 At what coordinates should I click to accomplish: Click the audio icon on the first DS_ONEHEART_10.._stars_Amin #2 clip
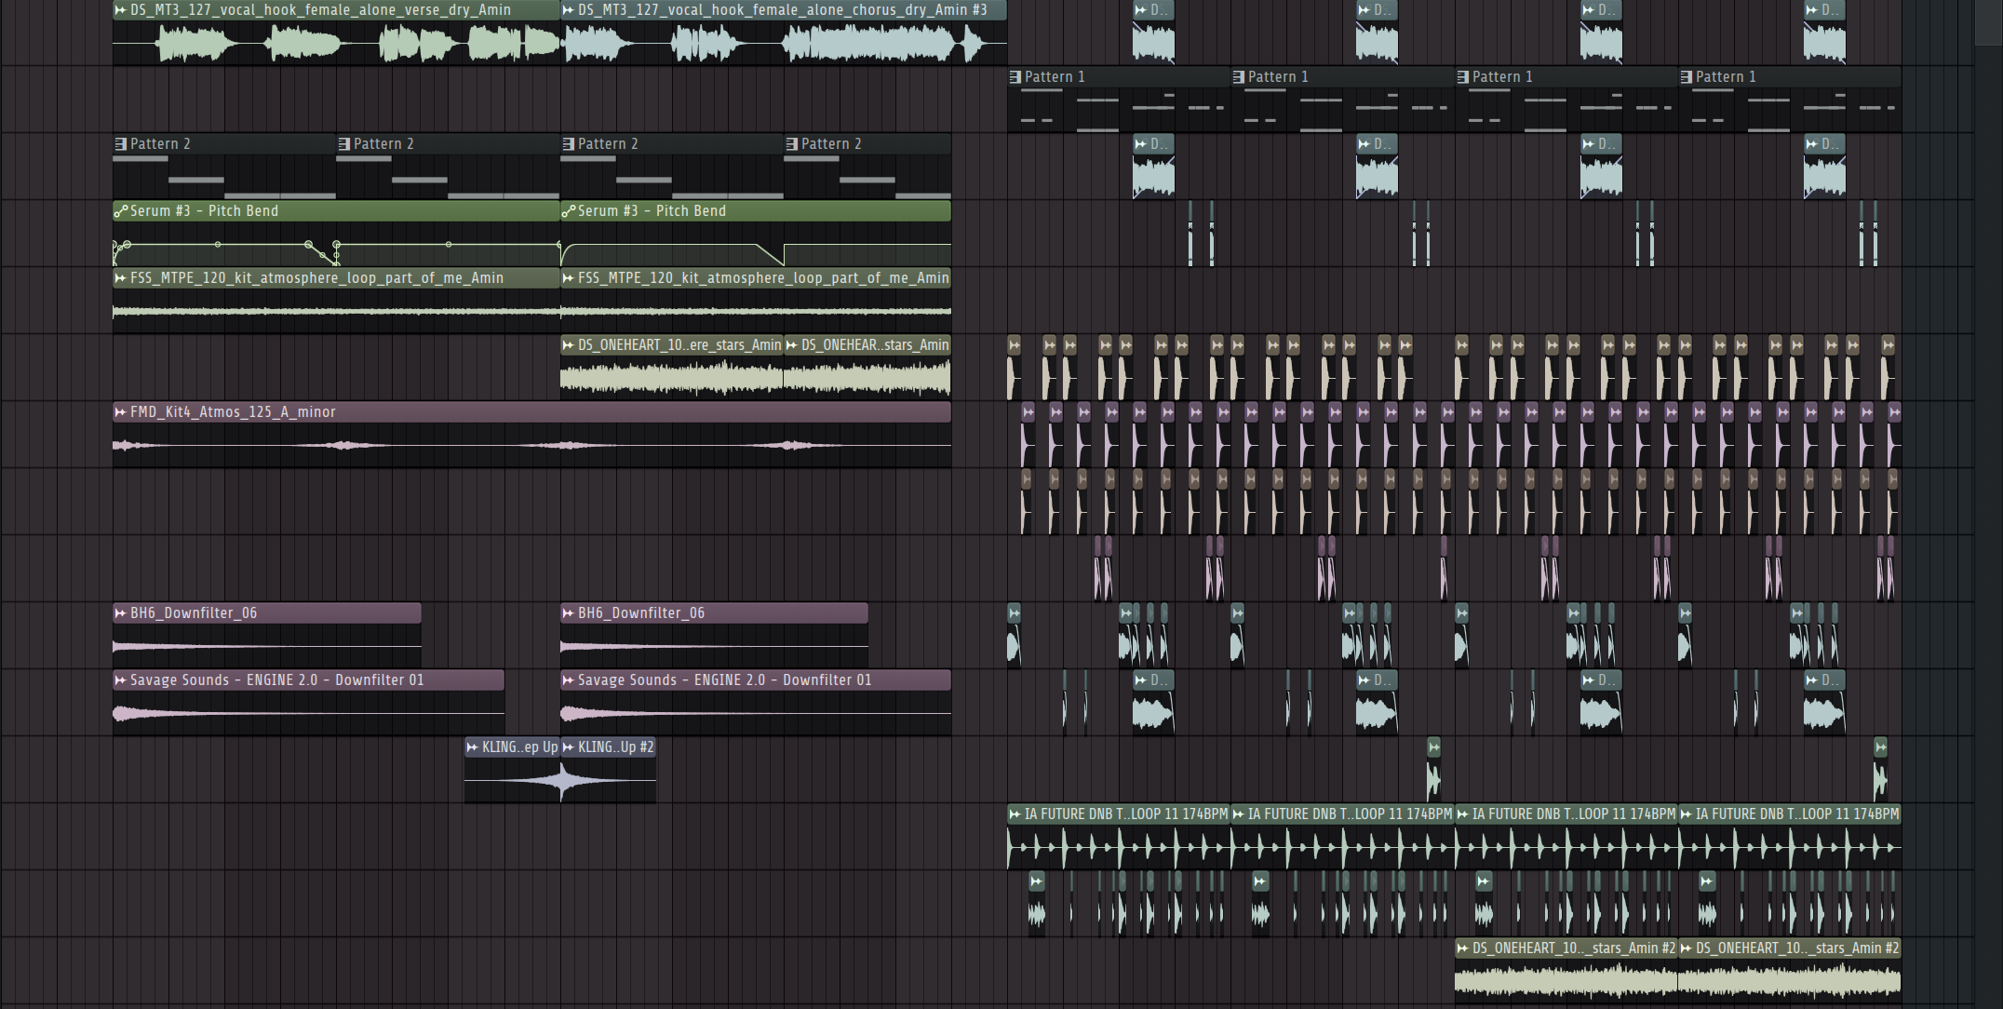tap(1462, 948)
